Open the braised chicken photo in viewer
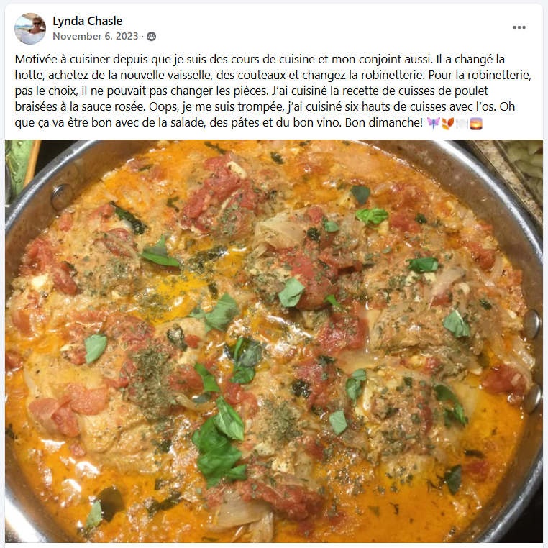The image size is (548, 548). [x=274, y=341]
